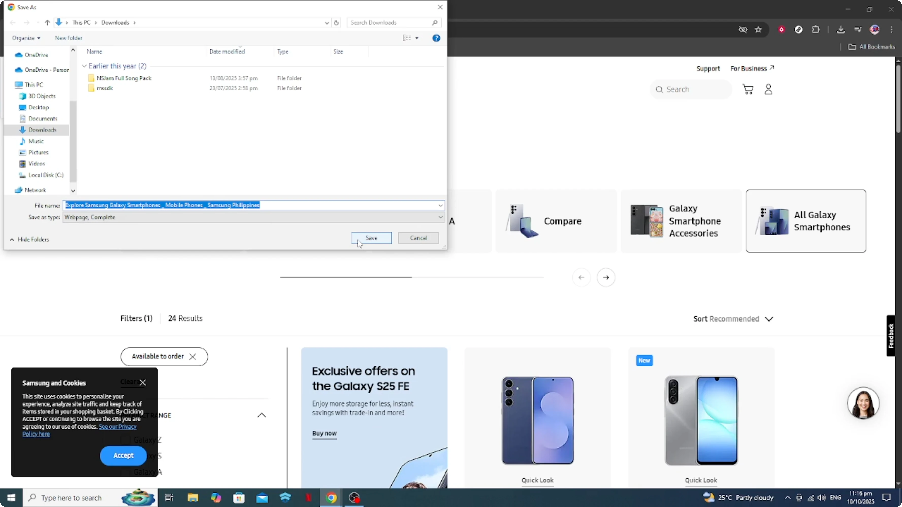Viewport: 902px width, 507px height.
Task: Collapse the Earlier this year group
Action: pos(84,66)
